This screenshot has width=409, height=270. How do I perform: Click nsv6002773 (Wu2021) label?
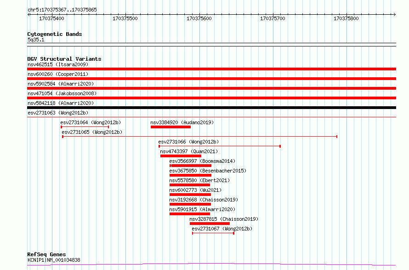coord(195,190)
